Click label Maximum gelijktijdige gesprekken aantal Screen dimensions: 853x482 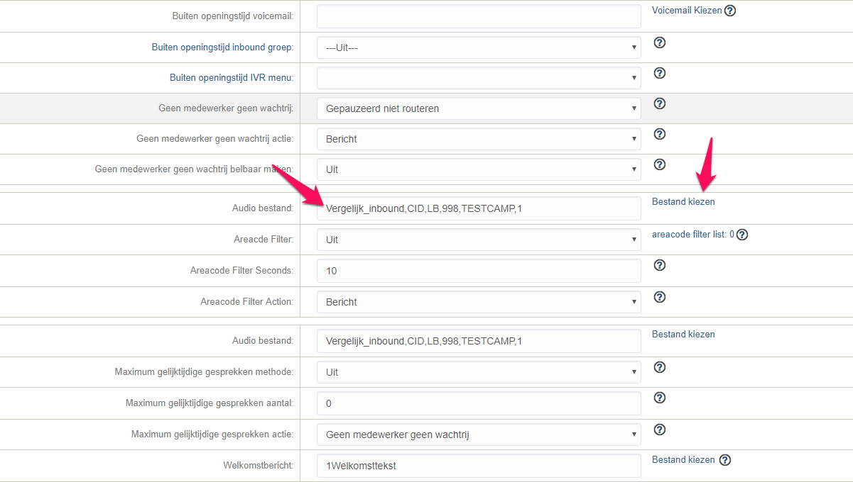pyautogui.click(x=210, y=403)
